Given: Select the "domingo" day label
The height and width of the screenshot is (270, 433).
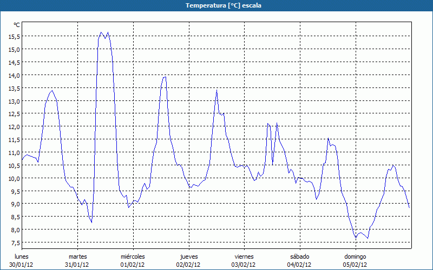Looking at the screenshot, I should coord(355,256).
